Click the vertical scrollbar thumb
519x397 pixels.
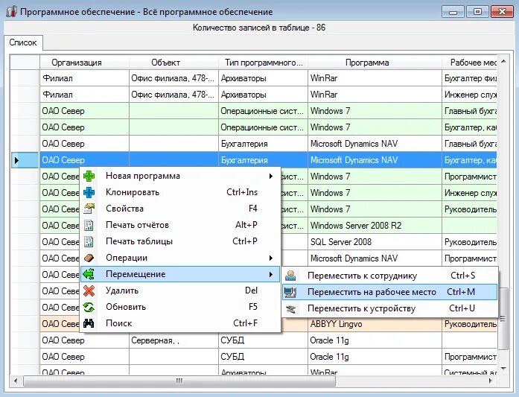coord(503,319)
